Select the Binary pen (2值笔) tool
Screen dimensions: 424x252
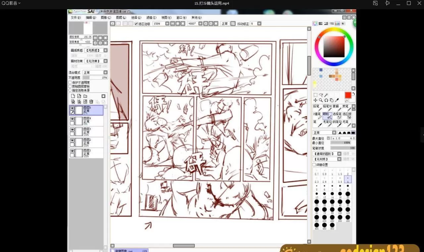click(318, 116)
